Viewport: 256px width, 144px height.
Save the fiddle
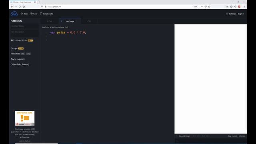(x=34, y=14)
